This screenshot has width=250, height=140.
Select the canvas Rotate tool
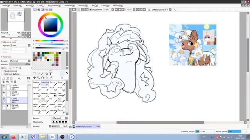click(x=43, y=78)
